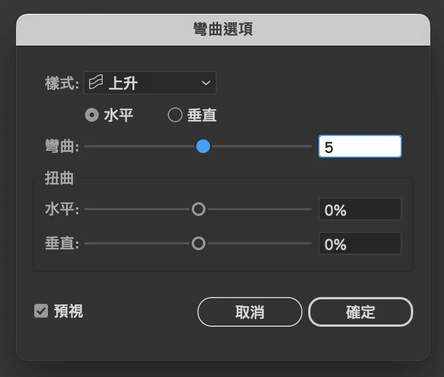
Task: Focus the 扭曲 垂直 0% input field
Action: click(360, 243)
